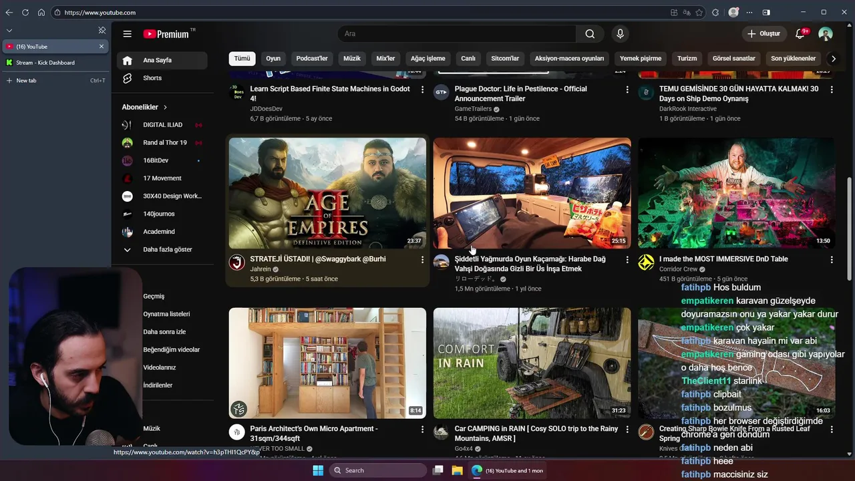Select the Yemek pişirme chip
This screenshot has width=855, height=481.
click(x=641, y=59)
